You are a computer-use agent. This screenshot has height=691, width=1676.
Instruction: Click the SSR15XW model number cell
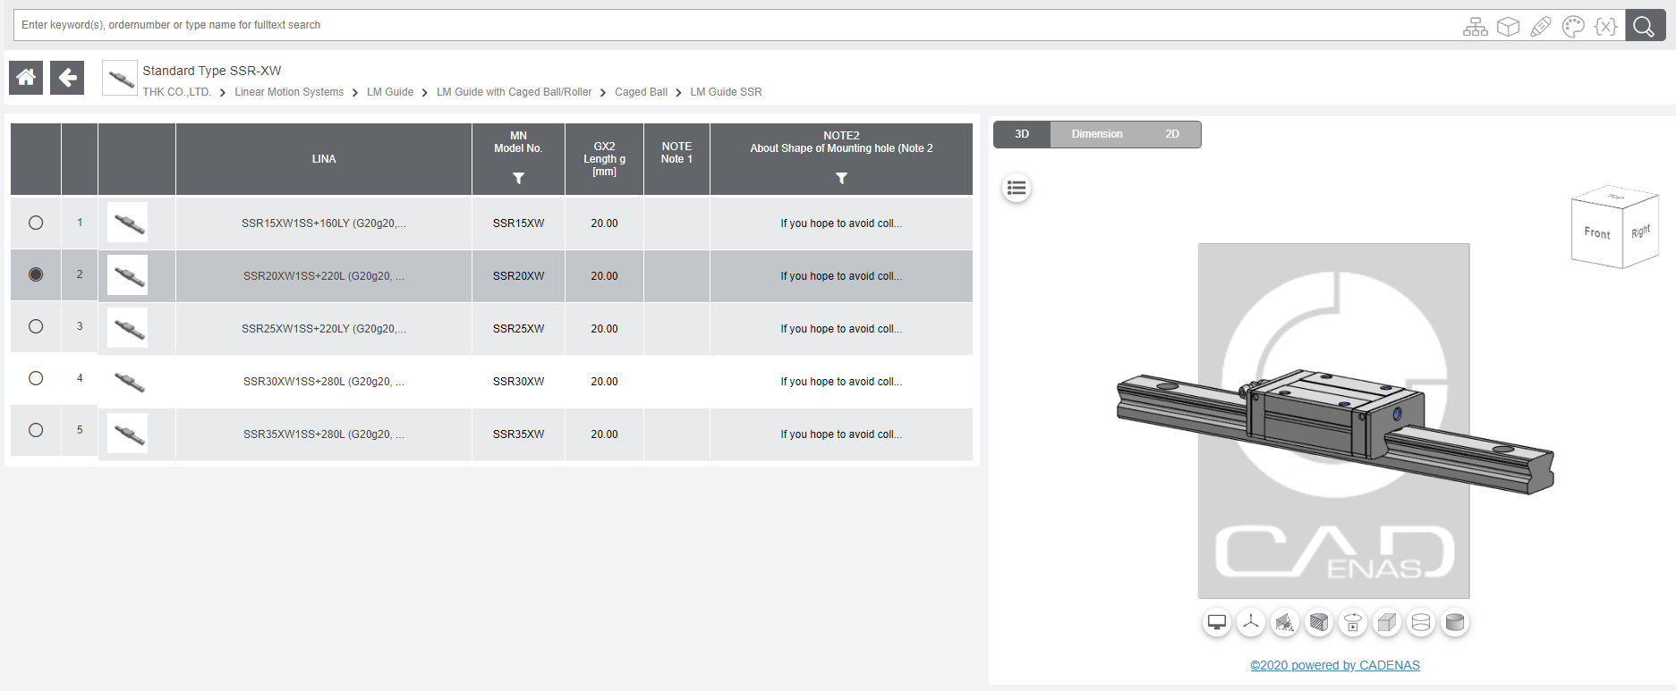coord(518,223)
